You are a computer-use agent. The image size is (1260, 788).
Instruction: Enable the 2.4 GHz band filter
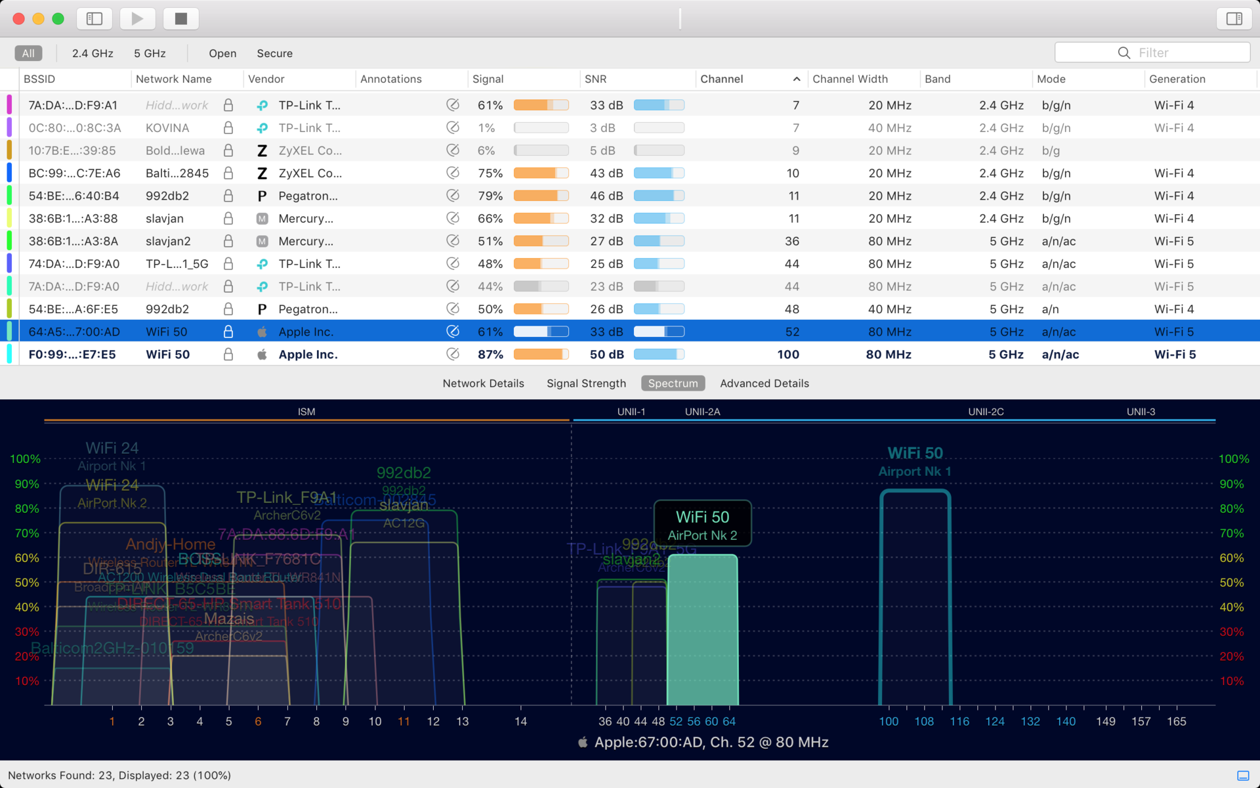click(93, 53)
